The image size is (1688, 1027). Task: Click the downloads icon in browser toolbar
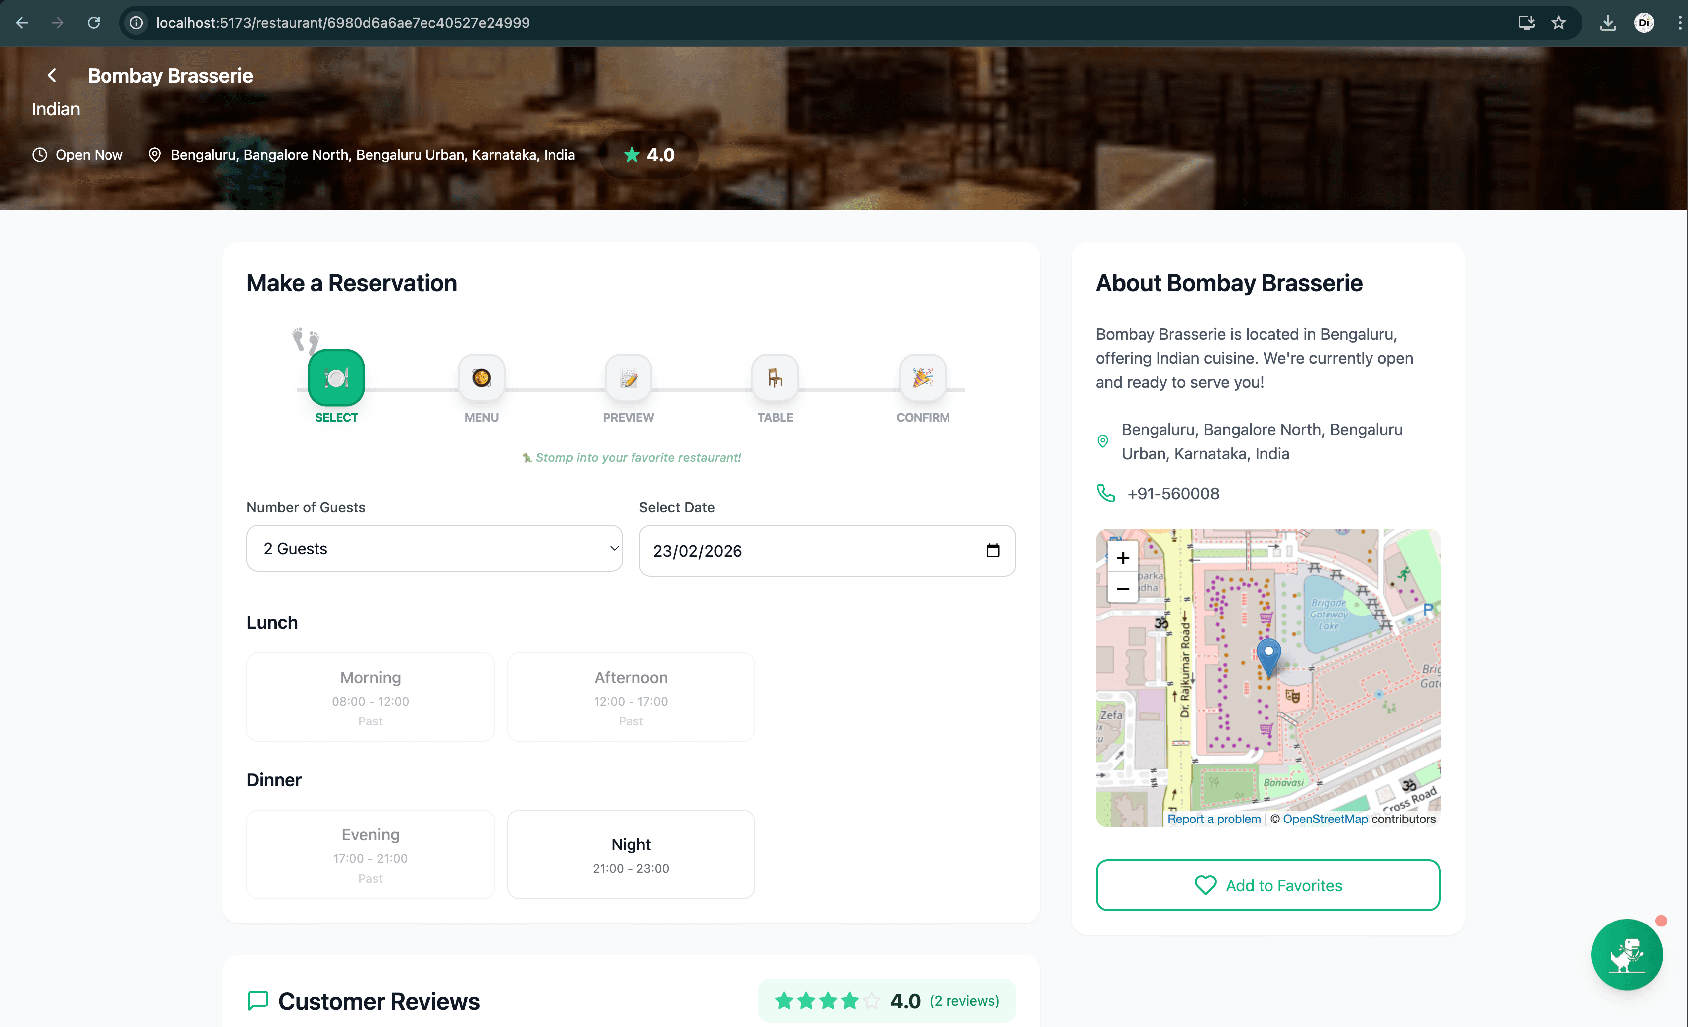click(1608, 22)
